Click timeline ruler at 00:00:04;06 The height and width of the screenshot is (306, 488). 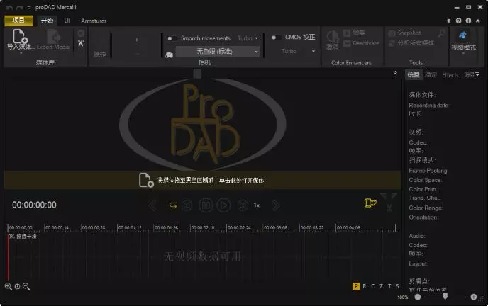point(348,227)
